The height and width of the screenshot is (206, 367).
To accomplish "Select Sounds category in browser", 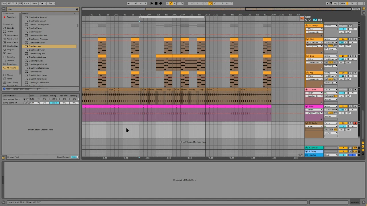I will pos(10,28).
